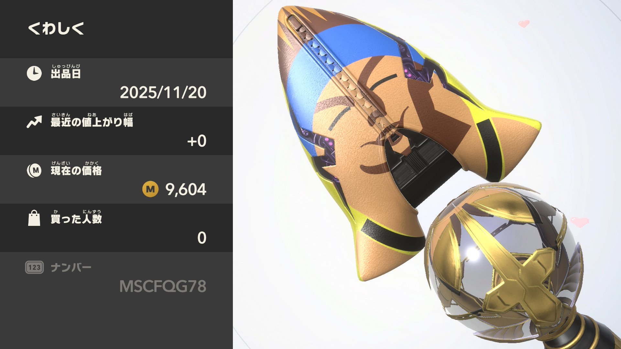This screenshot has width=621, height=349.
Task: Click the 123 number icon
Action: [34, 267]
